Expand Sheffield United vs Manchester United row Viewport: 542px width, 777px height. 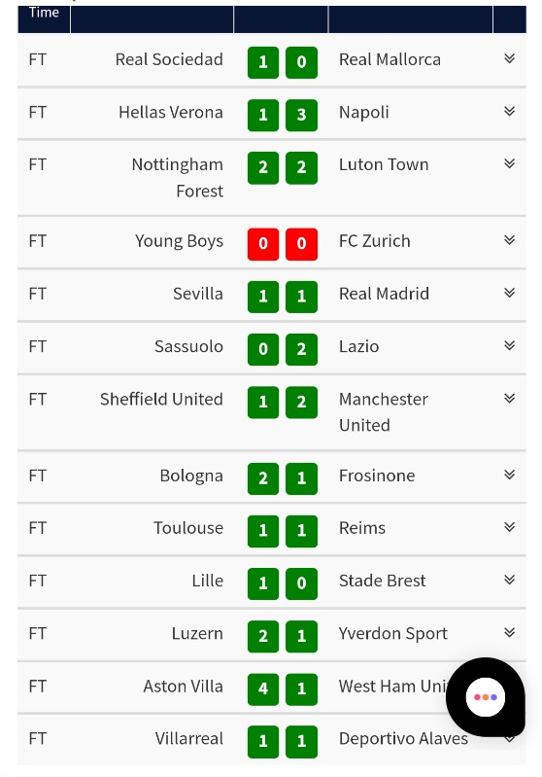(509, 398)
